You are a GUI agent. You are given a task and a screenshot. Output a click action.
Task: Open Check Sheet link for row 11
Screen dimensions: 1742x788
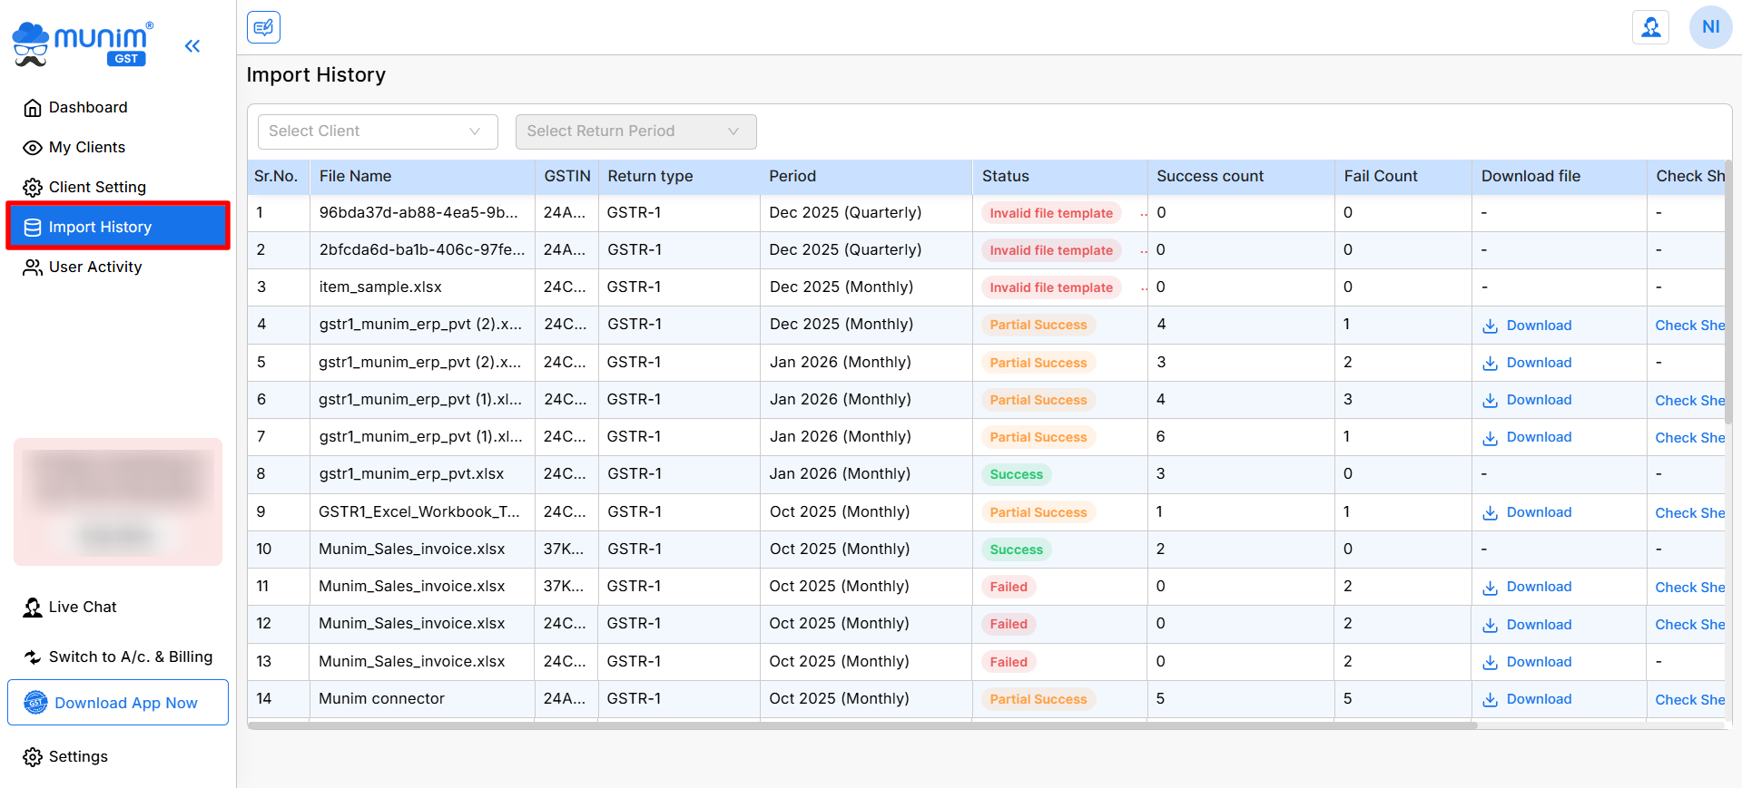click(1688, 588)
